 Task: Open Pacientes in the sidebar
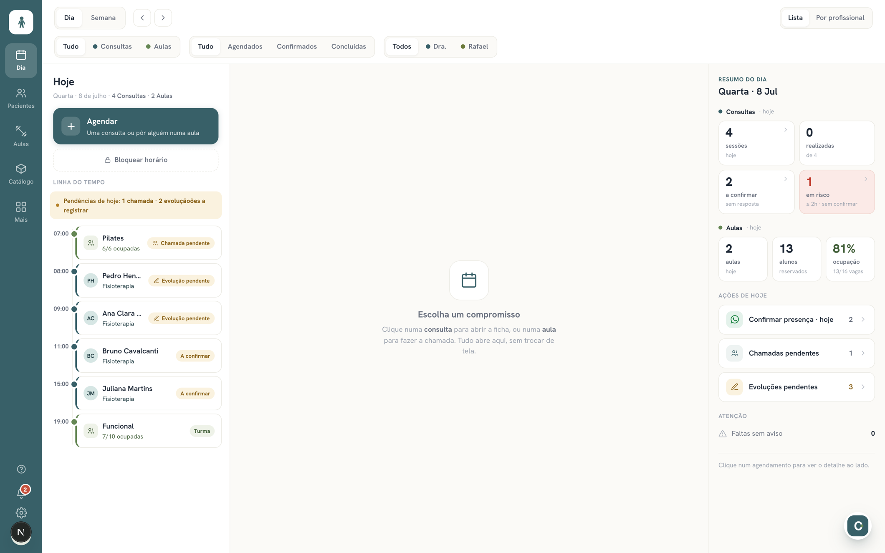21,98
